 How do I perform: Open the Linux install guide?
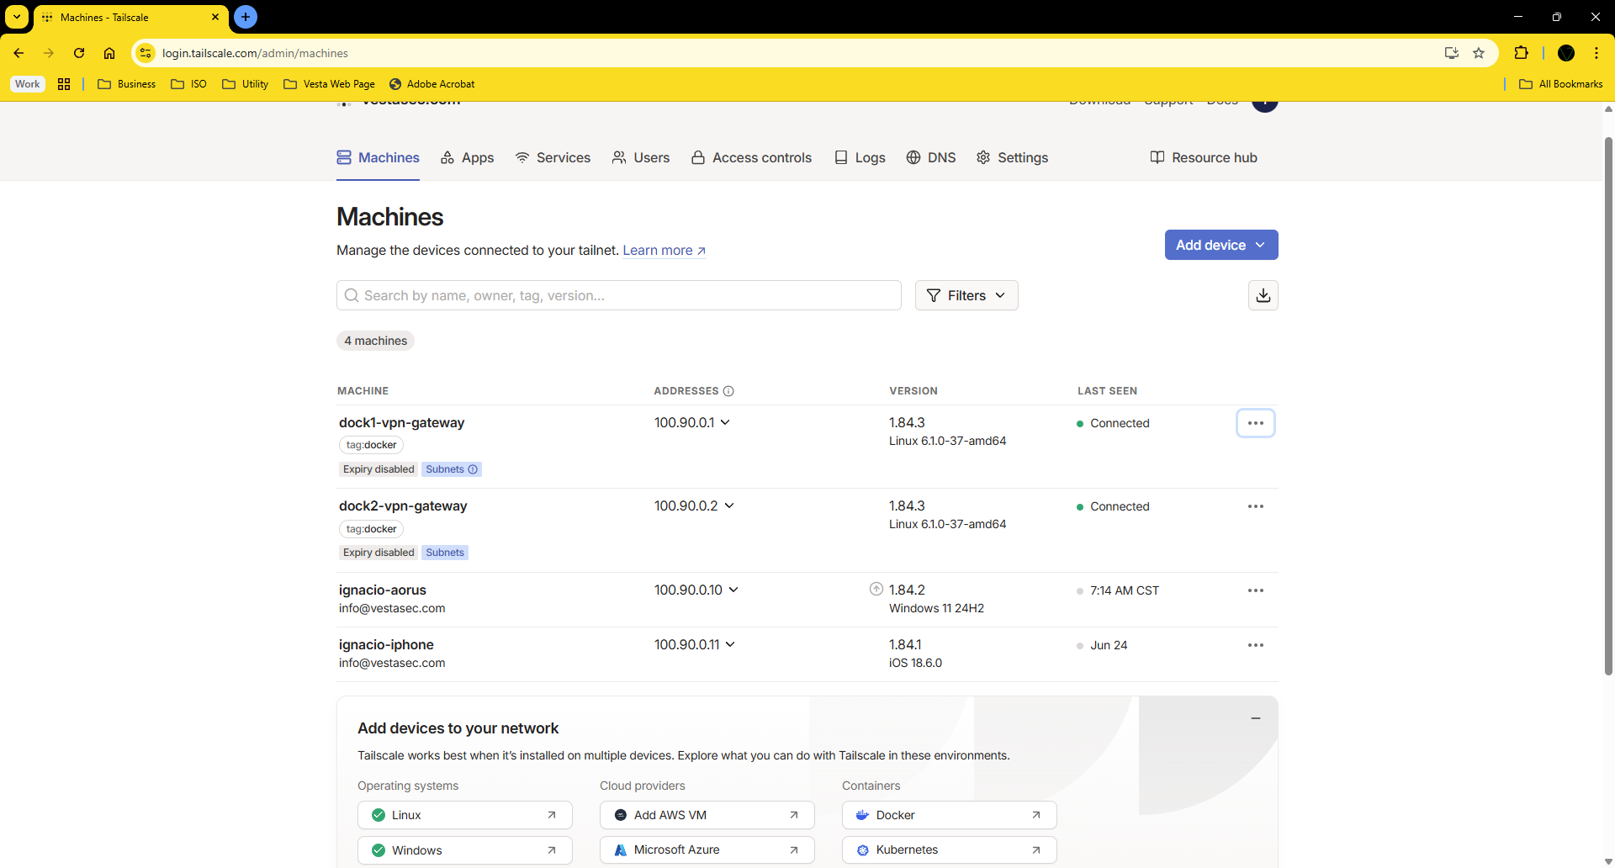tap(465, 815)
